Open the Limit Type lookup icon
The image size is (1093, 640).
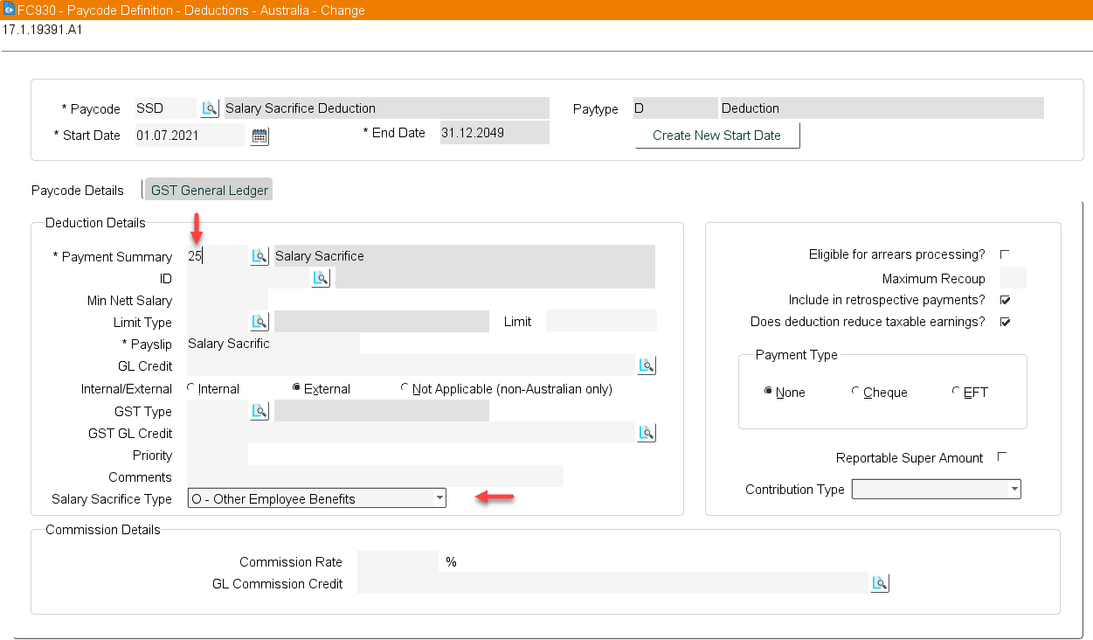click(259, 322)
